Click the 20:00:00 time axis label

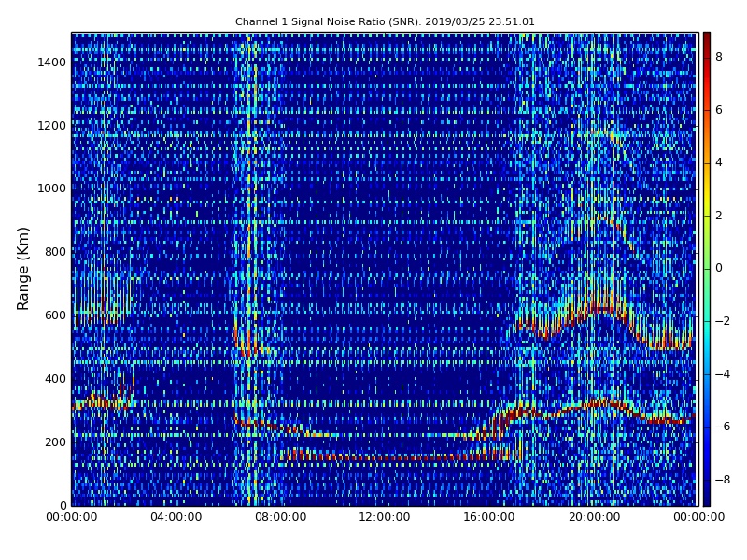(594, 517)
